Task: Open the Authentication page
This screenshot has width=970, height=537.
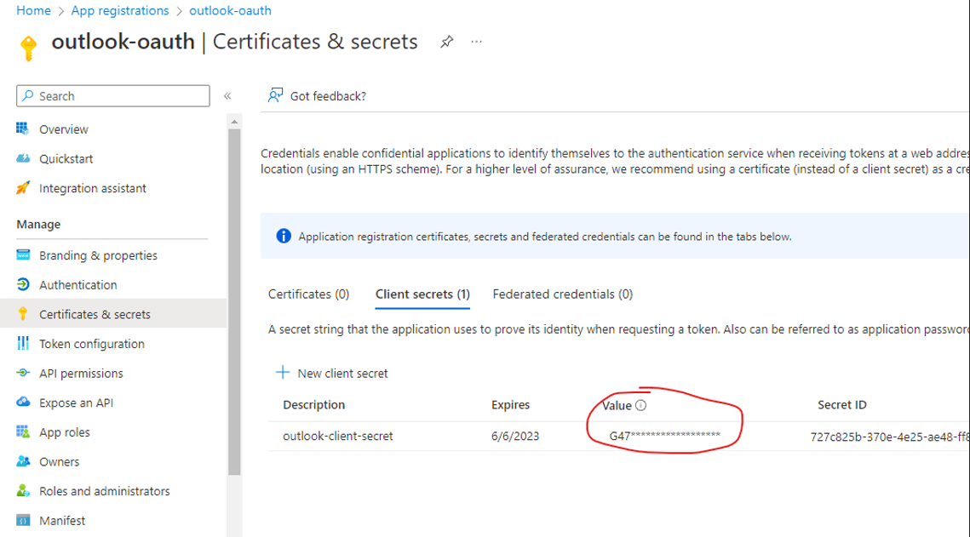Action: (78, 285)
